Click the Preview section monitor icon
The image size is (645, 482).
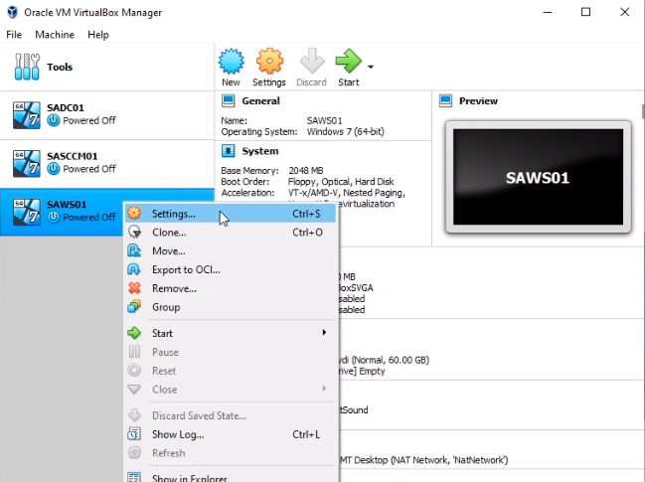445,100
